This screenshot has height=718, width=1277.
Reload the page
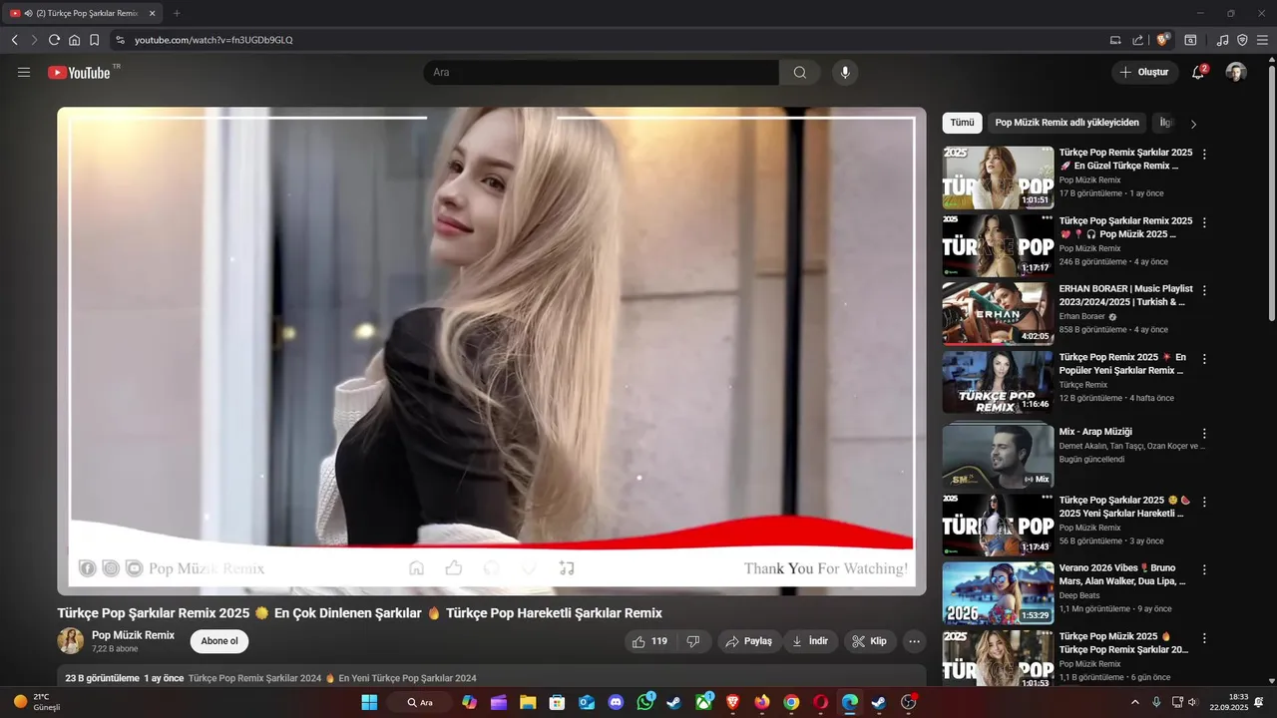54,40
